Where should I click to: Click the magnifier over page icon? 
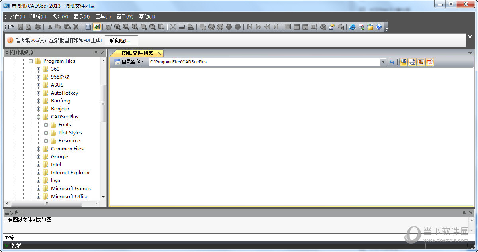(x=153, y=27)
